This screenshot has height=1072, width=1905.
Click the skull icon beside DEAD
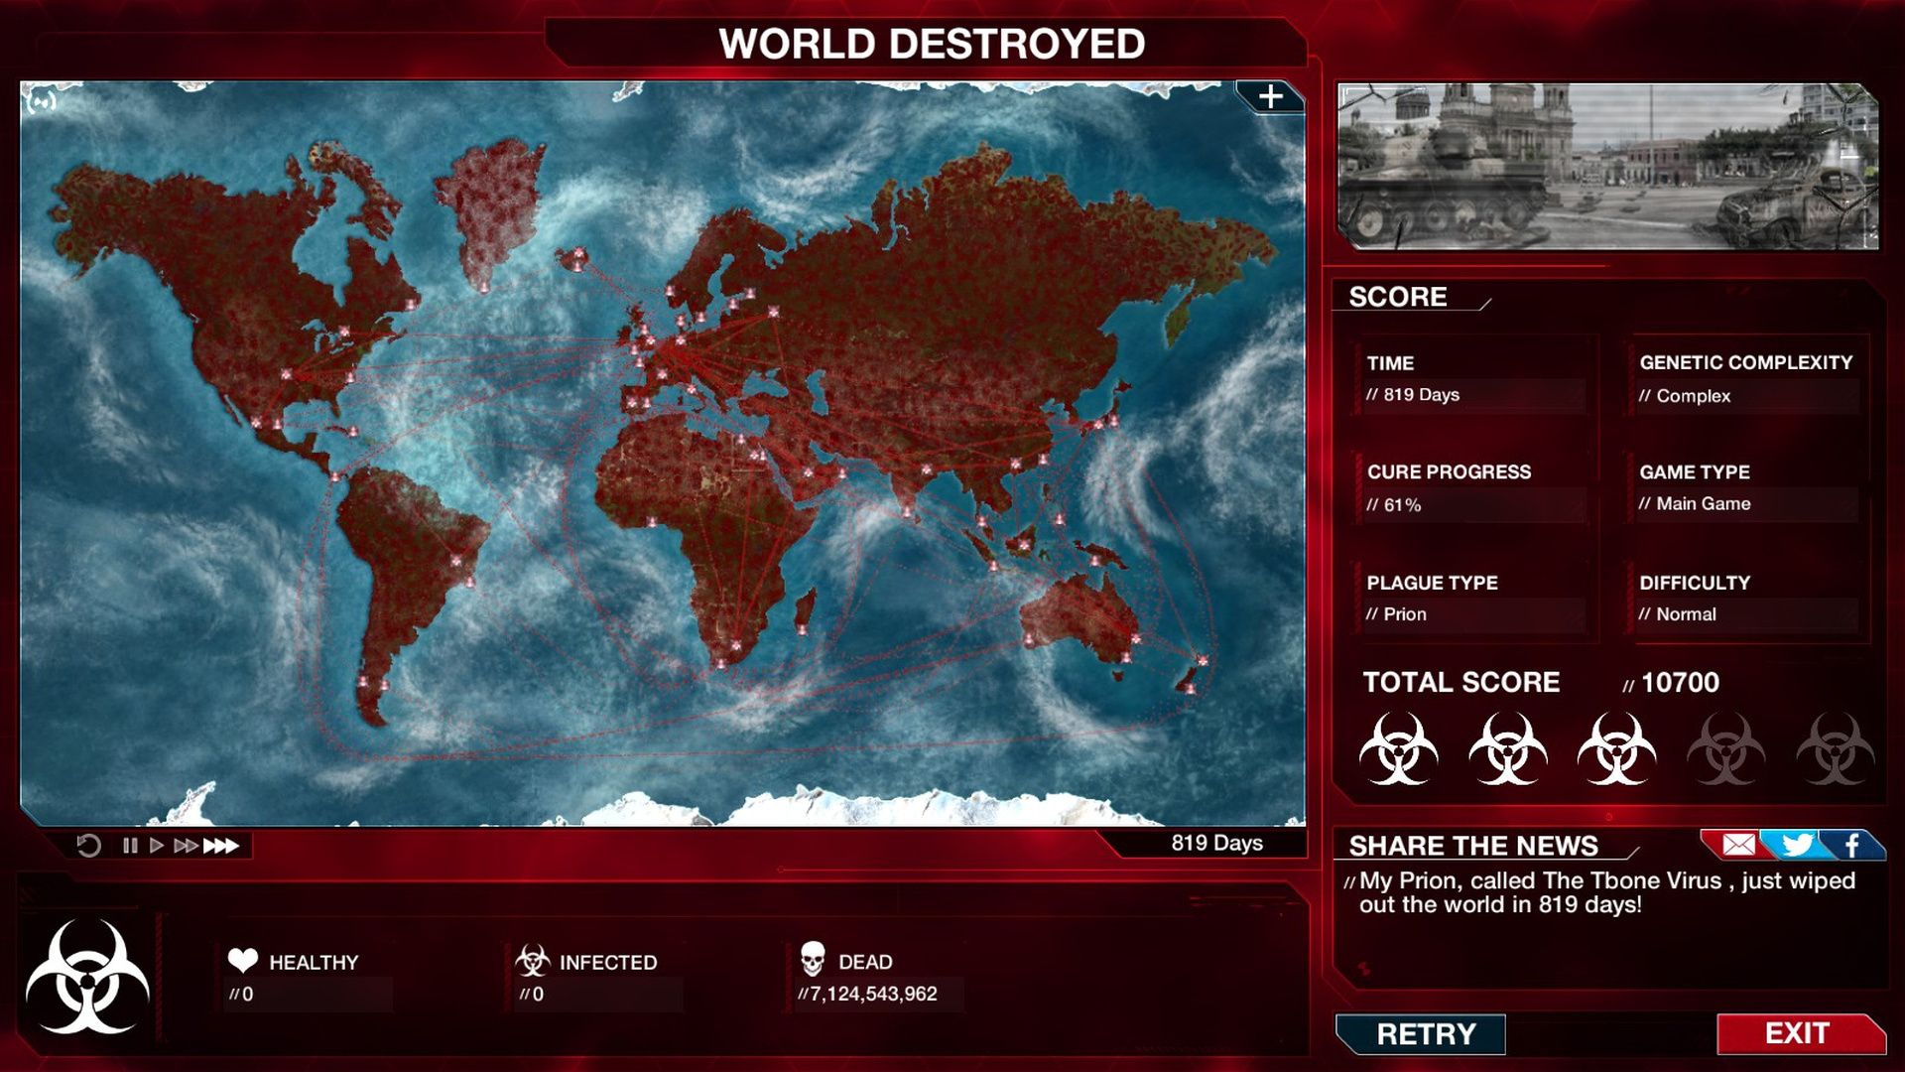pos(813,959)
